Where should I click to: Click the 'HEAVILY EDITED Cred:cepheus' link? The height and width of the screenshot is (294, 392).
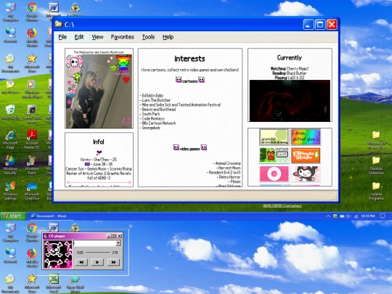click(x=282, y=205)
